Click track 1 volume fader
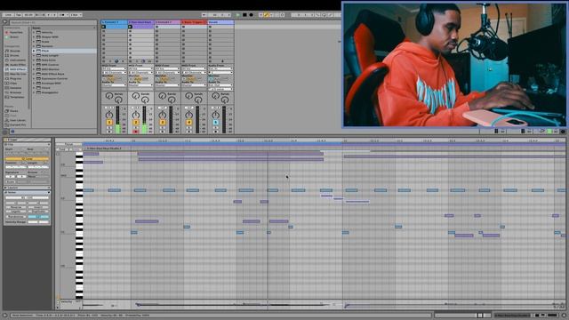Viewport: 569px width, 320px height. tap(117, 120)
